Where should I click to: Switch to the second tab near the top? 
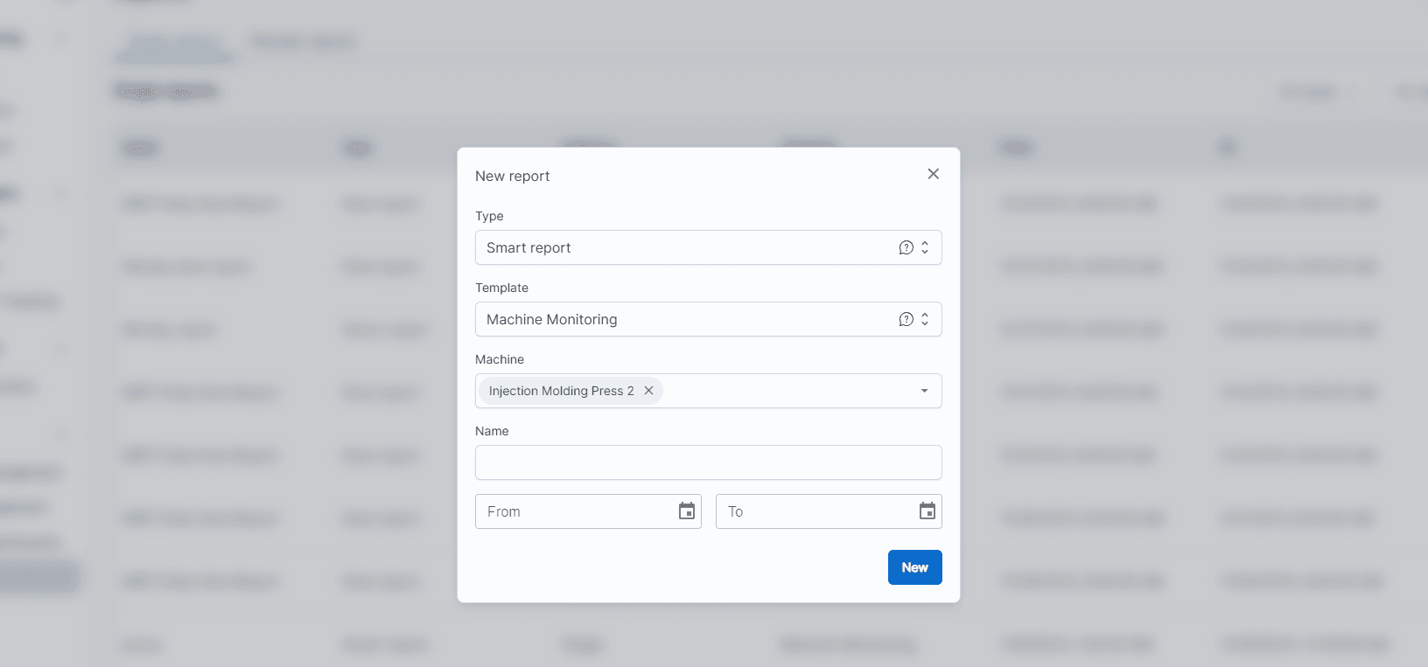pyautogui.click(x=303, y=41)
